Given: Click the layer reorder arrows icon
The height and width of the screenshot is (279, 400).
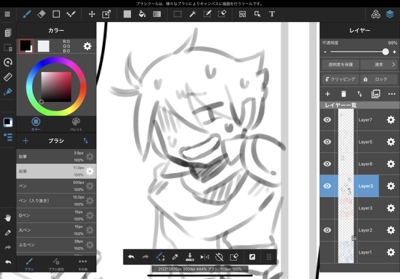Looking at the screenshot, I should [x=359, y=94].
